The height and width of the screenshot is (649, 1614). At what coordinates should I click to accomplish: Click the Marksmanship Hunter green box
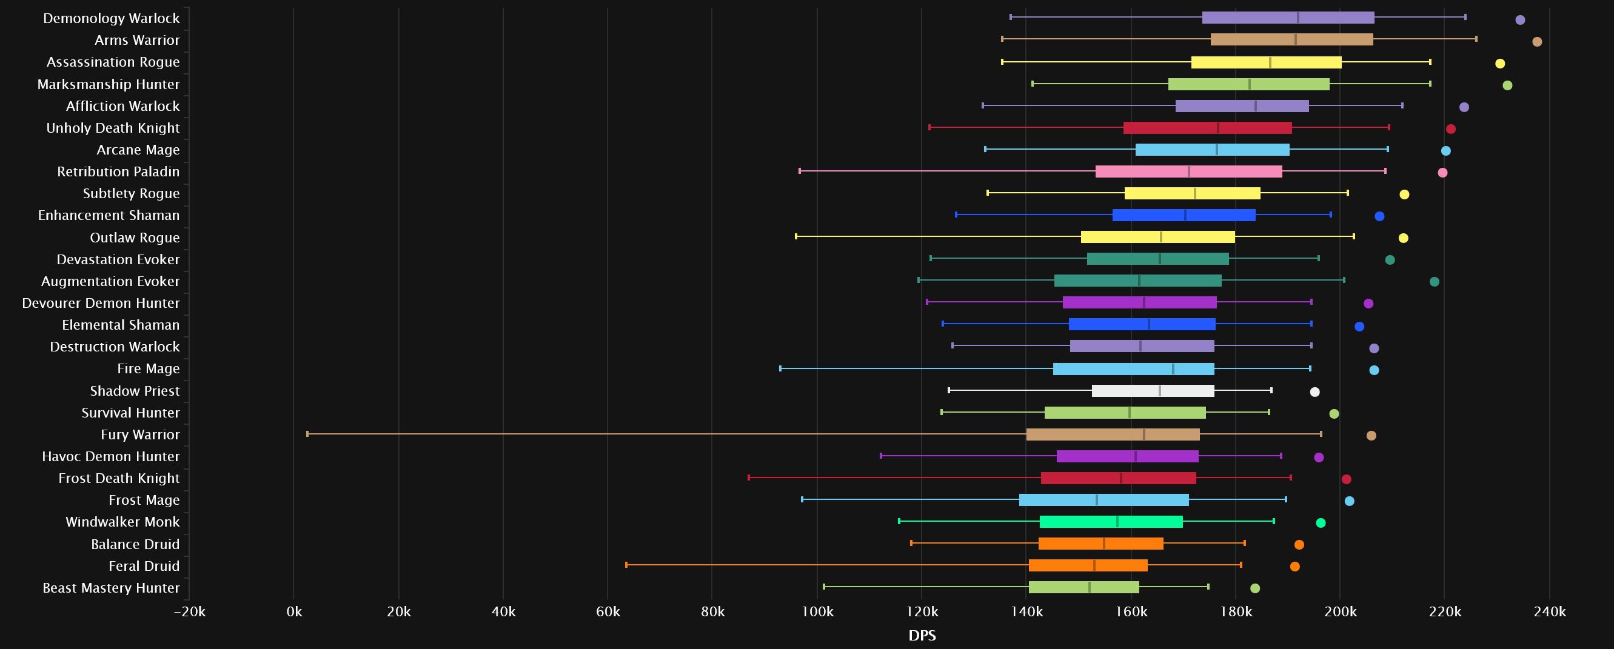tap(1249, 84)
